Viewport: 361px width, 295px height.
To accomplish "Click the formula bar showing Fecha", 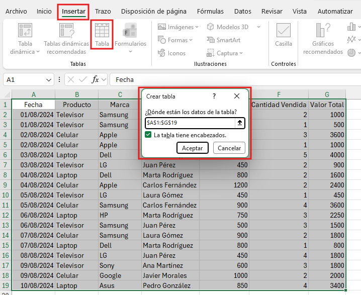I will pos(235,79).
